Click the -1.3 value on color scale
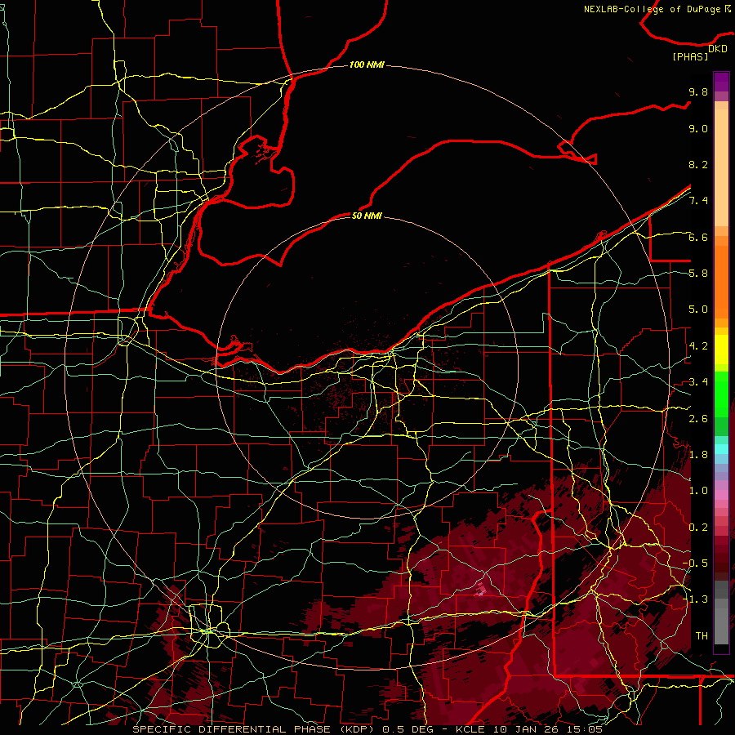 coord(695,599)
